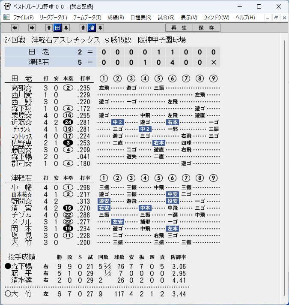Open the ファイル(F) menu
Viewport: 289px width, 305px height.
pyautogui.click(x=23, y=18)
